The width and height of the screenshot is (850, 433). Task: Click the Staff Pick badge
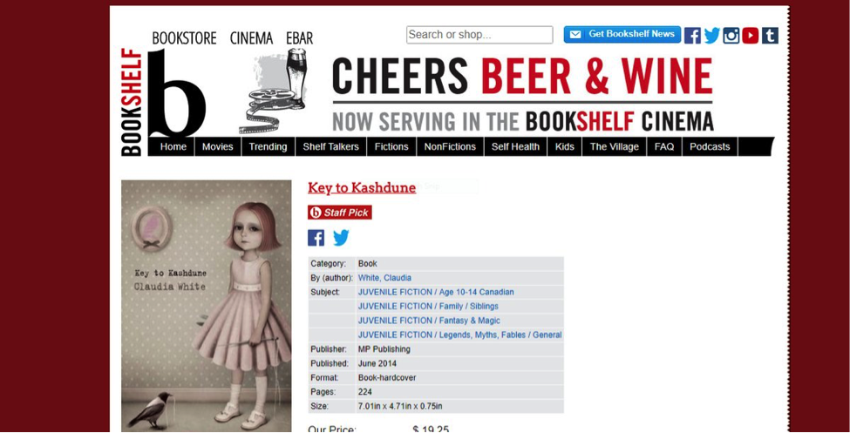340,213
